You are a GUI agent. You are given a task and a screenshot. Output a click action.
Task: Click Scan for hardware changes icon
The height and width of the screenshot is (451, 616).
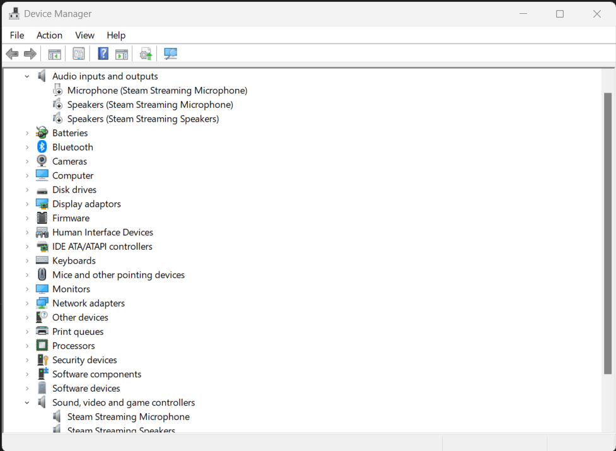[170, 54]
